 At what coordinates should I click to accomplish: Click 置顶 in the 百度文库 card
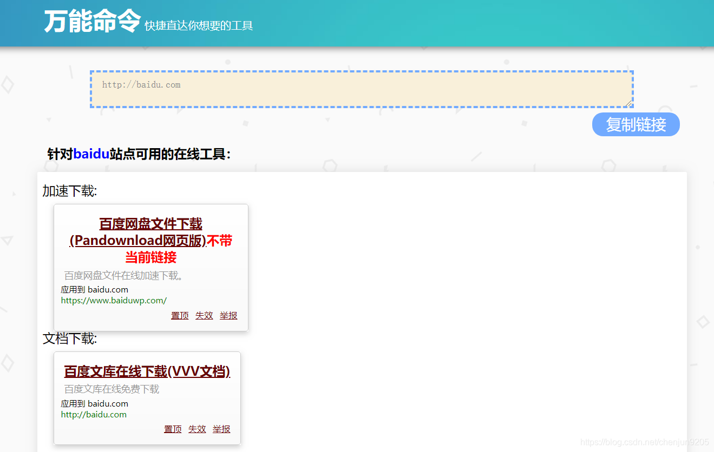(x=173, y=429)
